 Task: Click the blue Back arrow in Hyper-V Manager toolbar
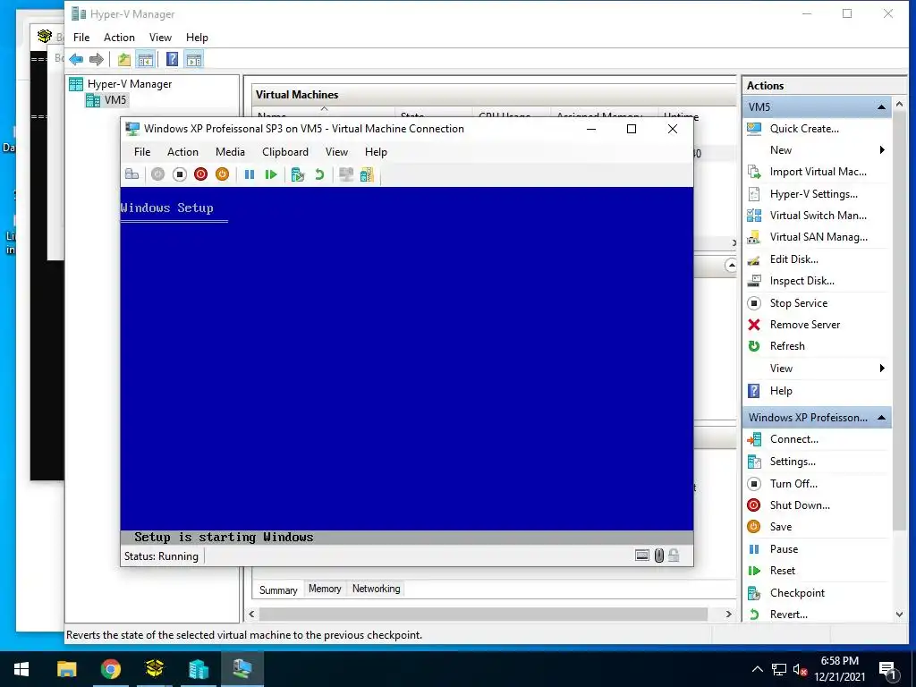[76, 59]
